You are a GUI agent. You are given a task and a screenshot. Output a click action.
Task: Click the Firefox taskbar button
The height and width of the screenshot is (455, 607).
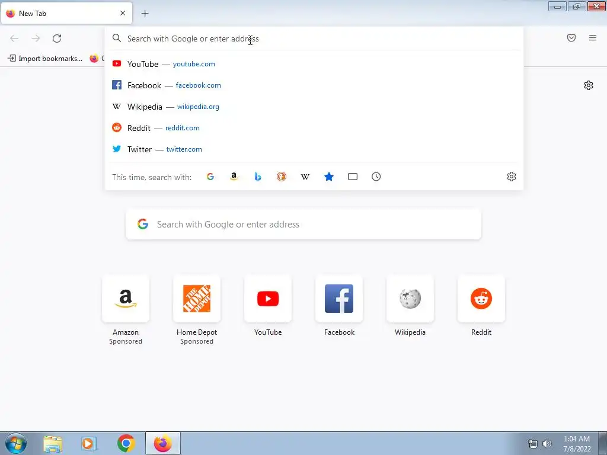pos(163,443)
